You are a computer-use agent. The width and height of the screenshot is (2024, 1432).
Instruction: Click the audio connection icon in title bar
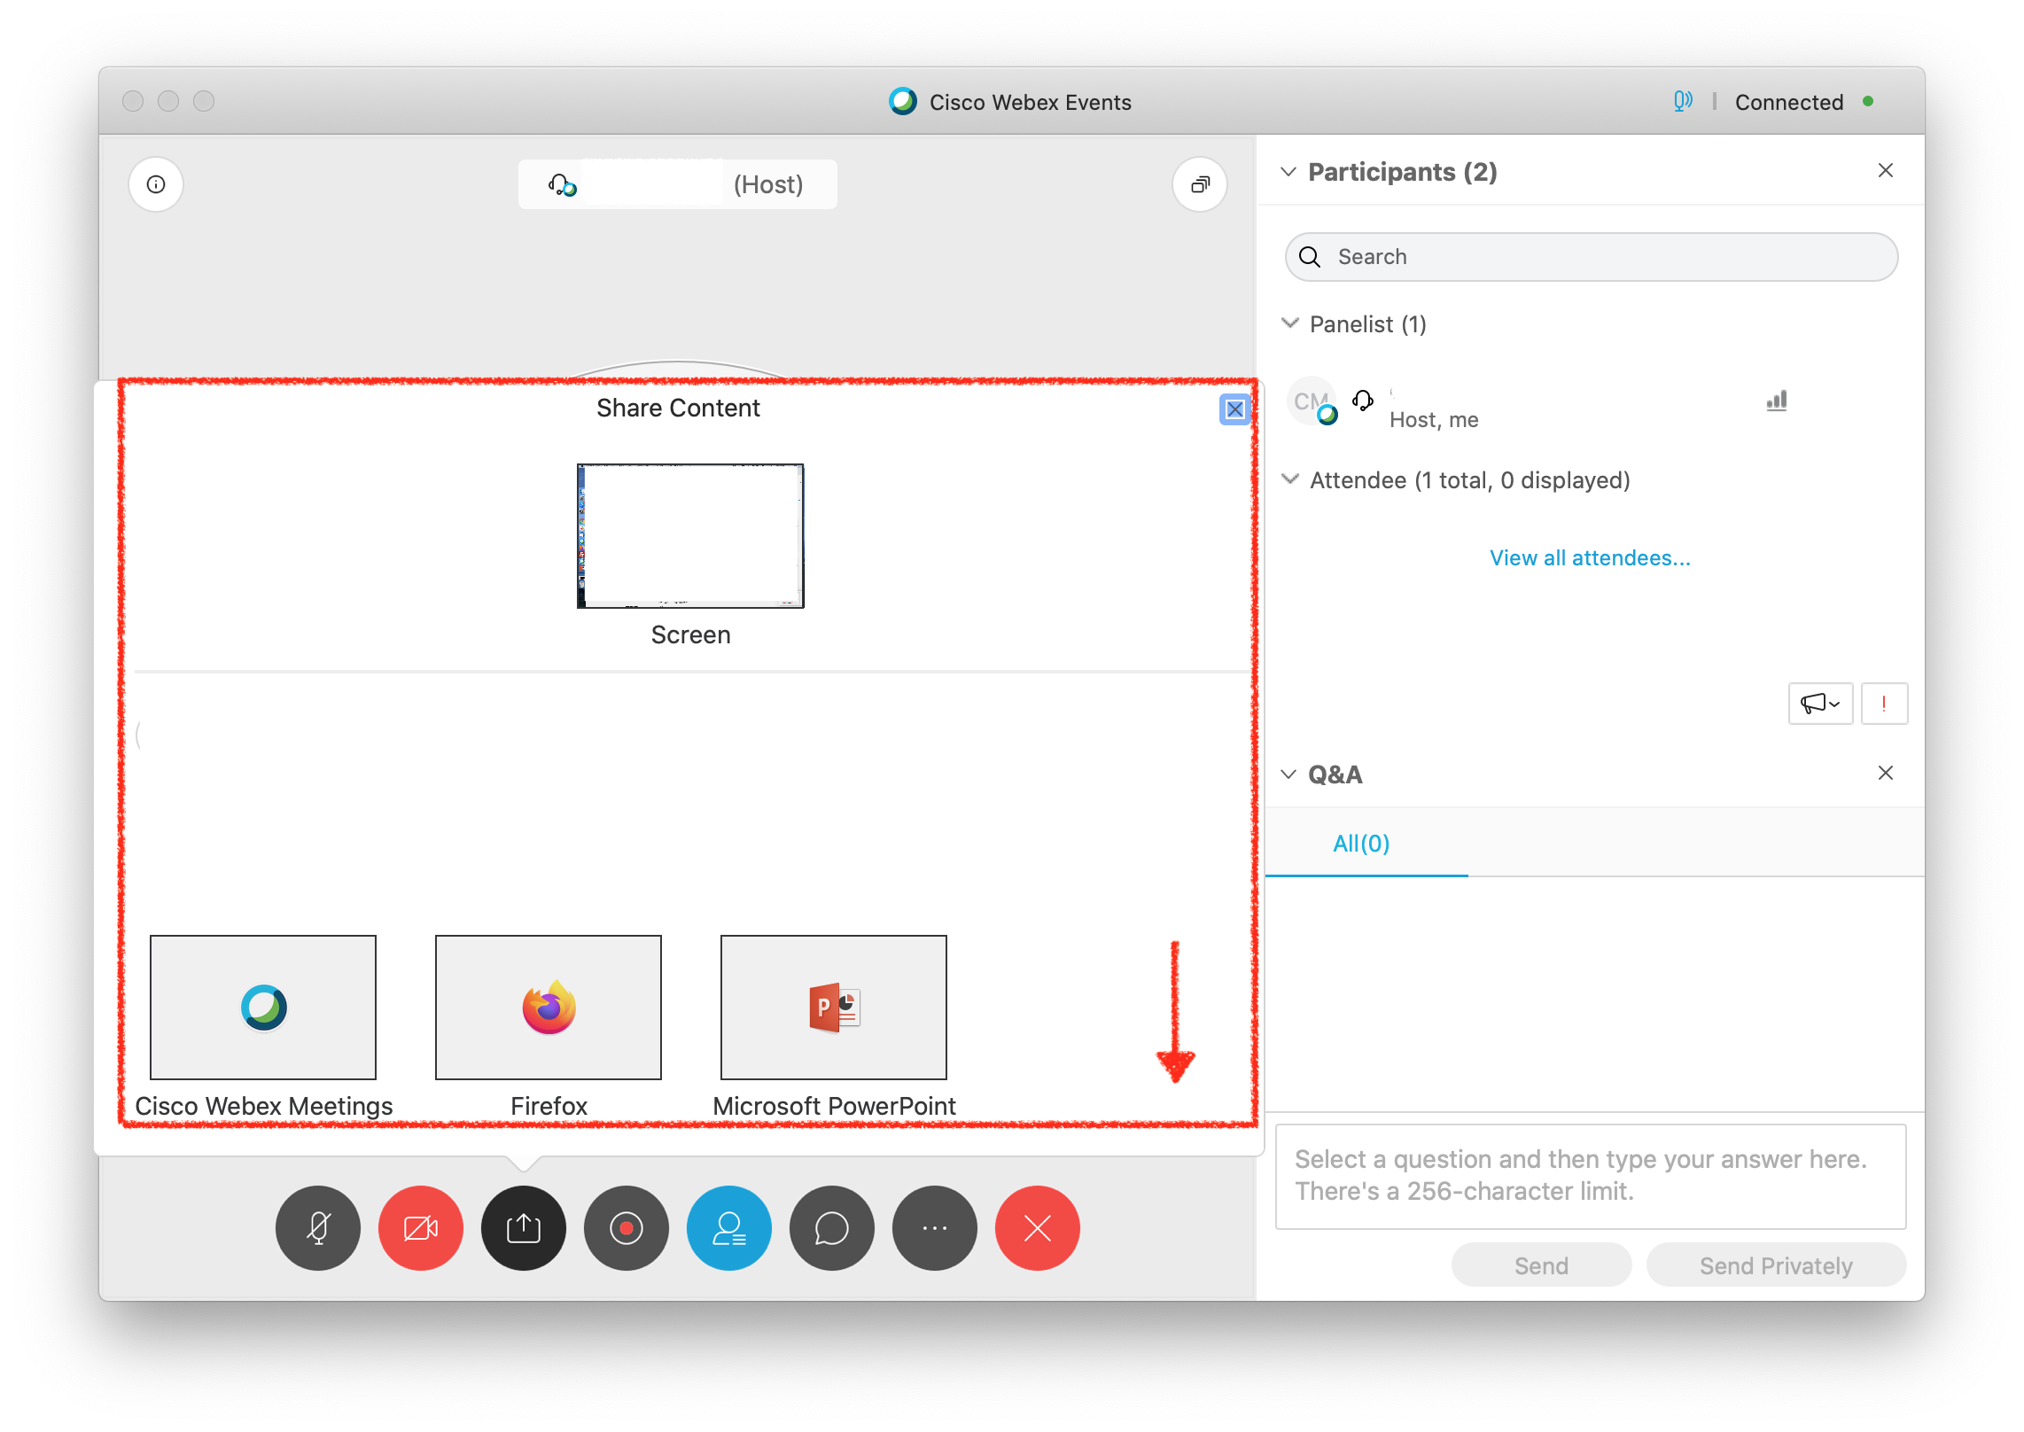click(x=1683, y=101)
